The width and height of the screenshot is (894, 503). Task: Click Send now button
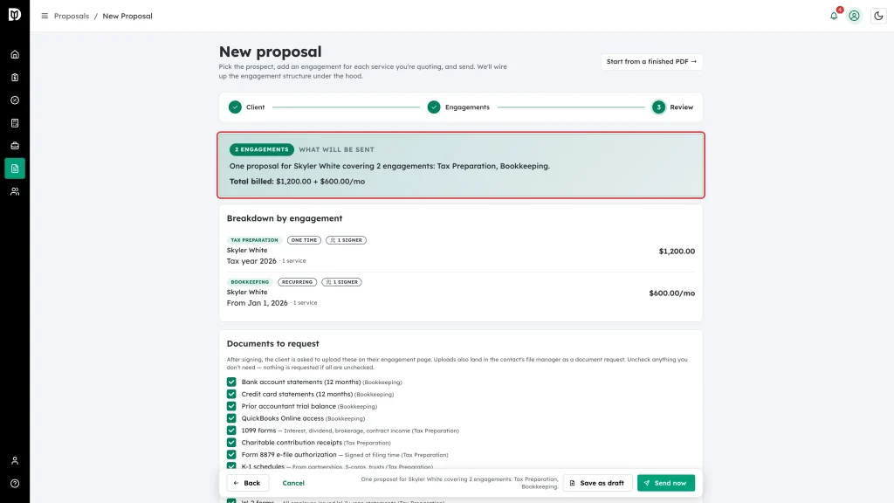666,483
